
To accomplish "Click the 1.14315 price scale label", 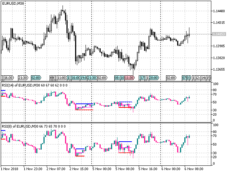I will tap(219, 23).
